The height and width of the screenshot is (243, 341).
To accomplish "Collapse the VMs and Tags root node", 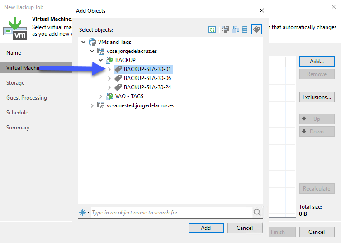I will click(x=84, y=42).
